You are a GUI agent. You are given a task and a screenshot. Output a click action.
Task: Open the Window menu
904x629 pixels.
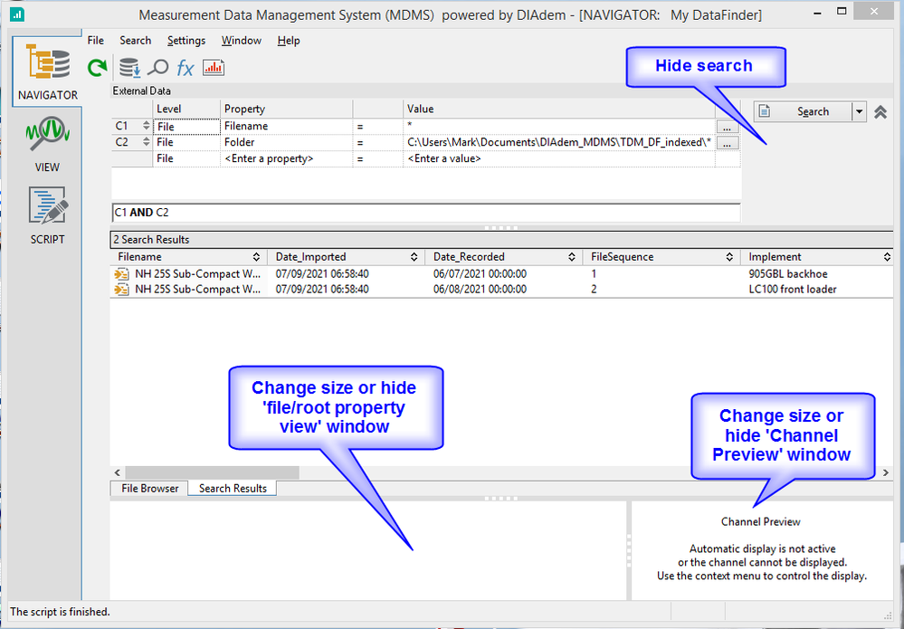(x=242, y=41)
